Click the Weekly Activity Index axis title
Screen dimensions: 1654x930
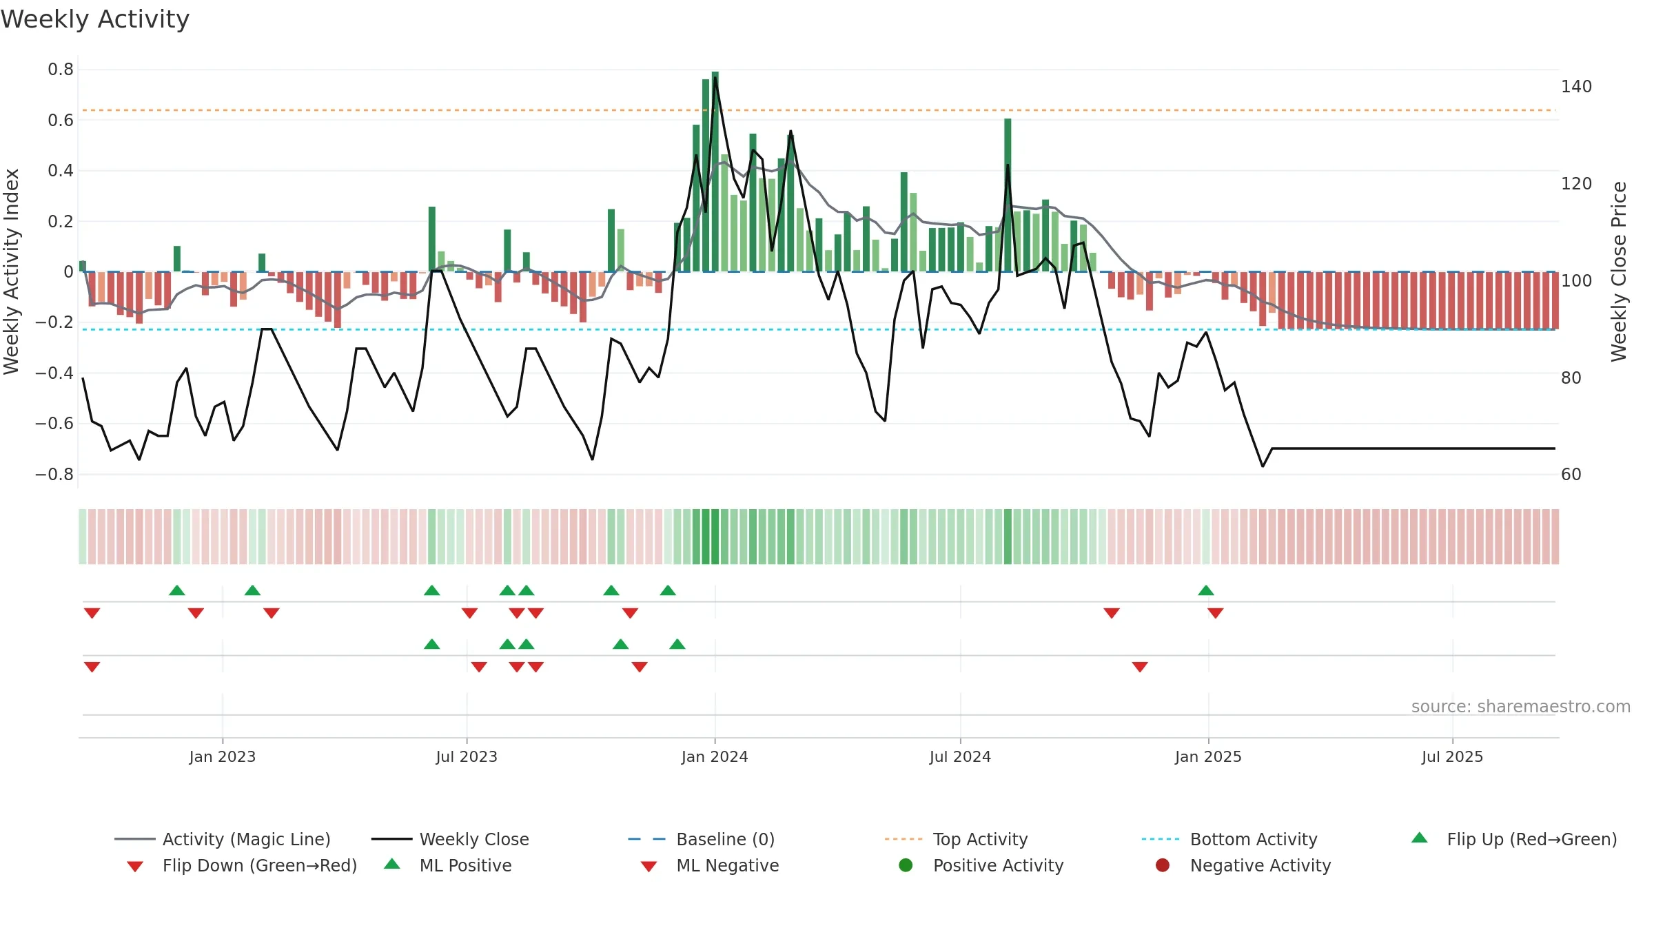click(11, 271)
